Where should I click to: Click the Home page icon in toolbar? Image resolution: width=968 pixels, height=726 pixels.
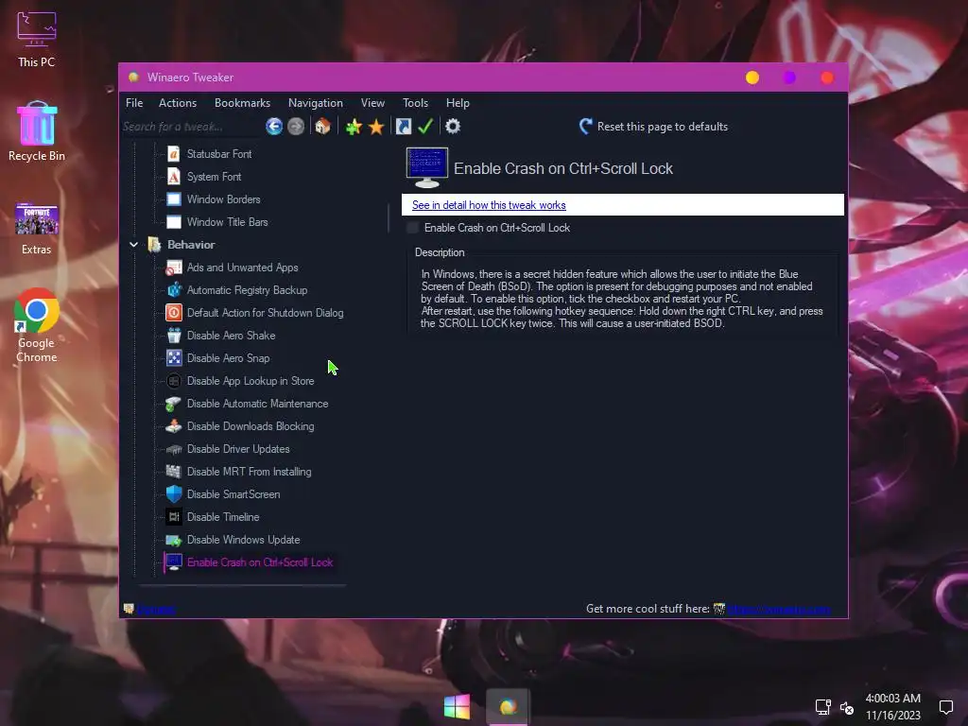tap(322, 127)
